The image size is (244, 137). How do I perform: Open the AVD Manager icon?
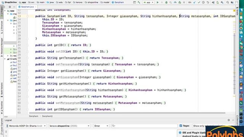click(218, 2)
